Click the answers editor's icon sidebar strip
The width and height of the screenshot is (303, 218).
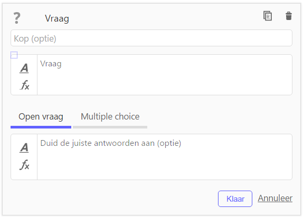24,157
